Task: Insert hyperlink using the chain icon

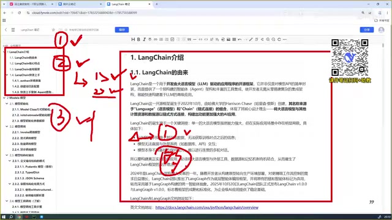Action: pos(156,39)
